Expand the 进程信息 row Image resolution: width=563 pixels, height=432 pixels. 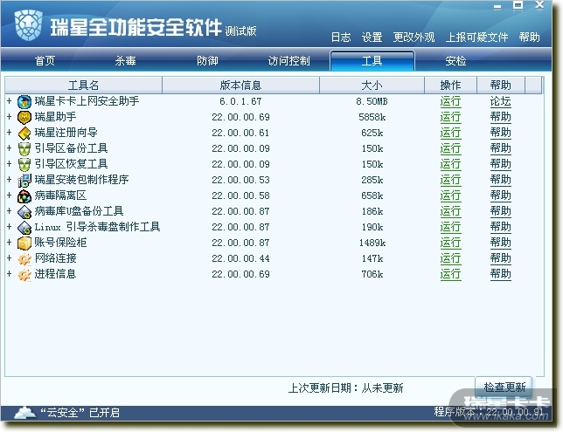10,274
